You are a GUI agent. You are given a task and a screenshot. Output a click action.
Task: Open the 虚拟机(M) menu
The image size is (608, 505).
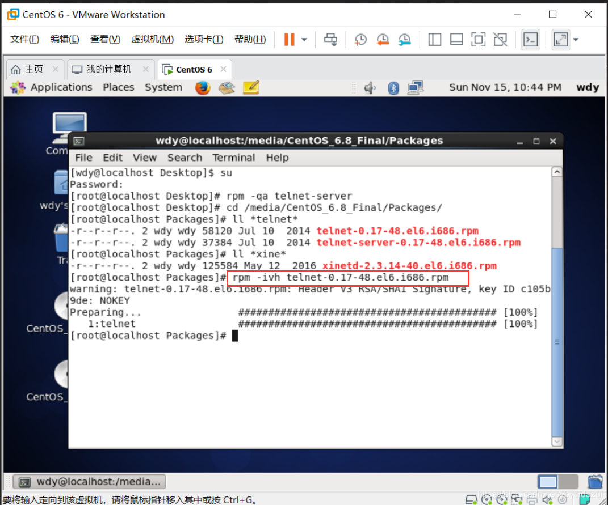[x=152, y=39]
